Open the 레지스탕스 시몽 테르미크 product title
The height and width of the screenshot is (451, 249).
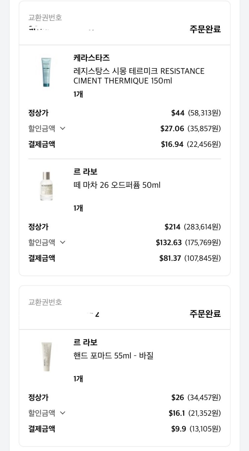point(139,76)
